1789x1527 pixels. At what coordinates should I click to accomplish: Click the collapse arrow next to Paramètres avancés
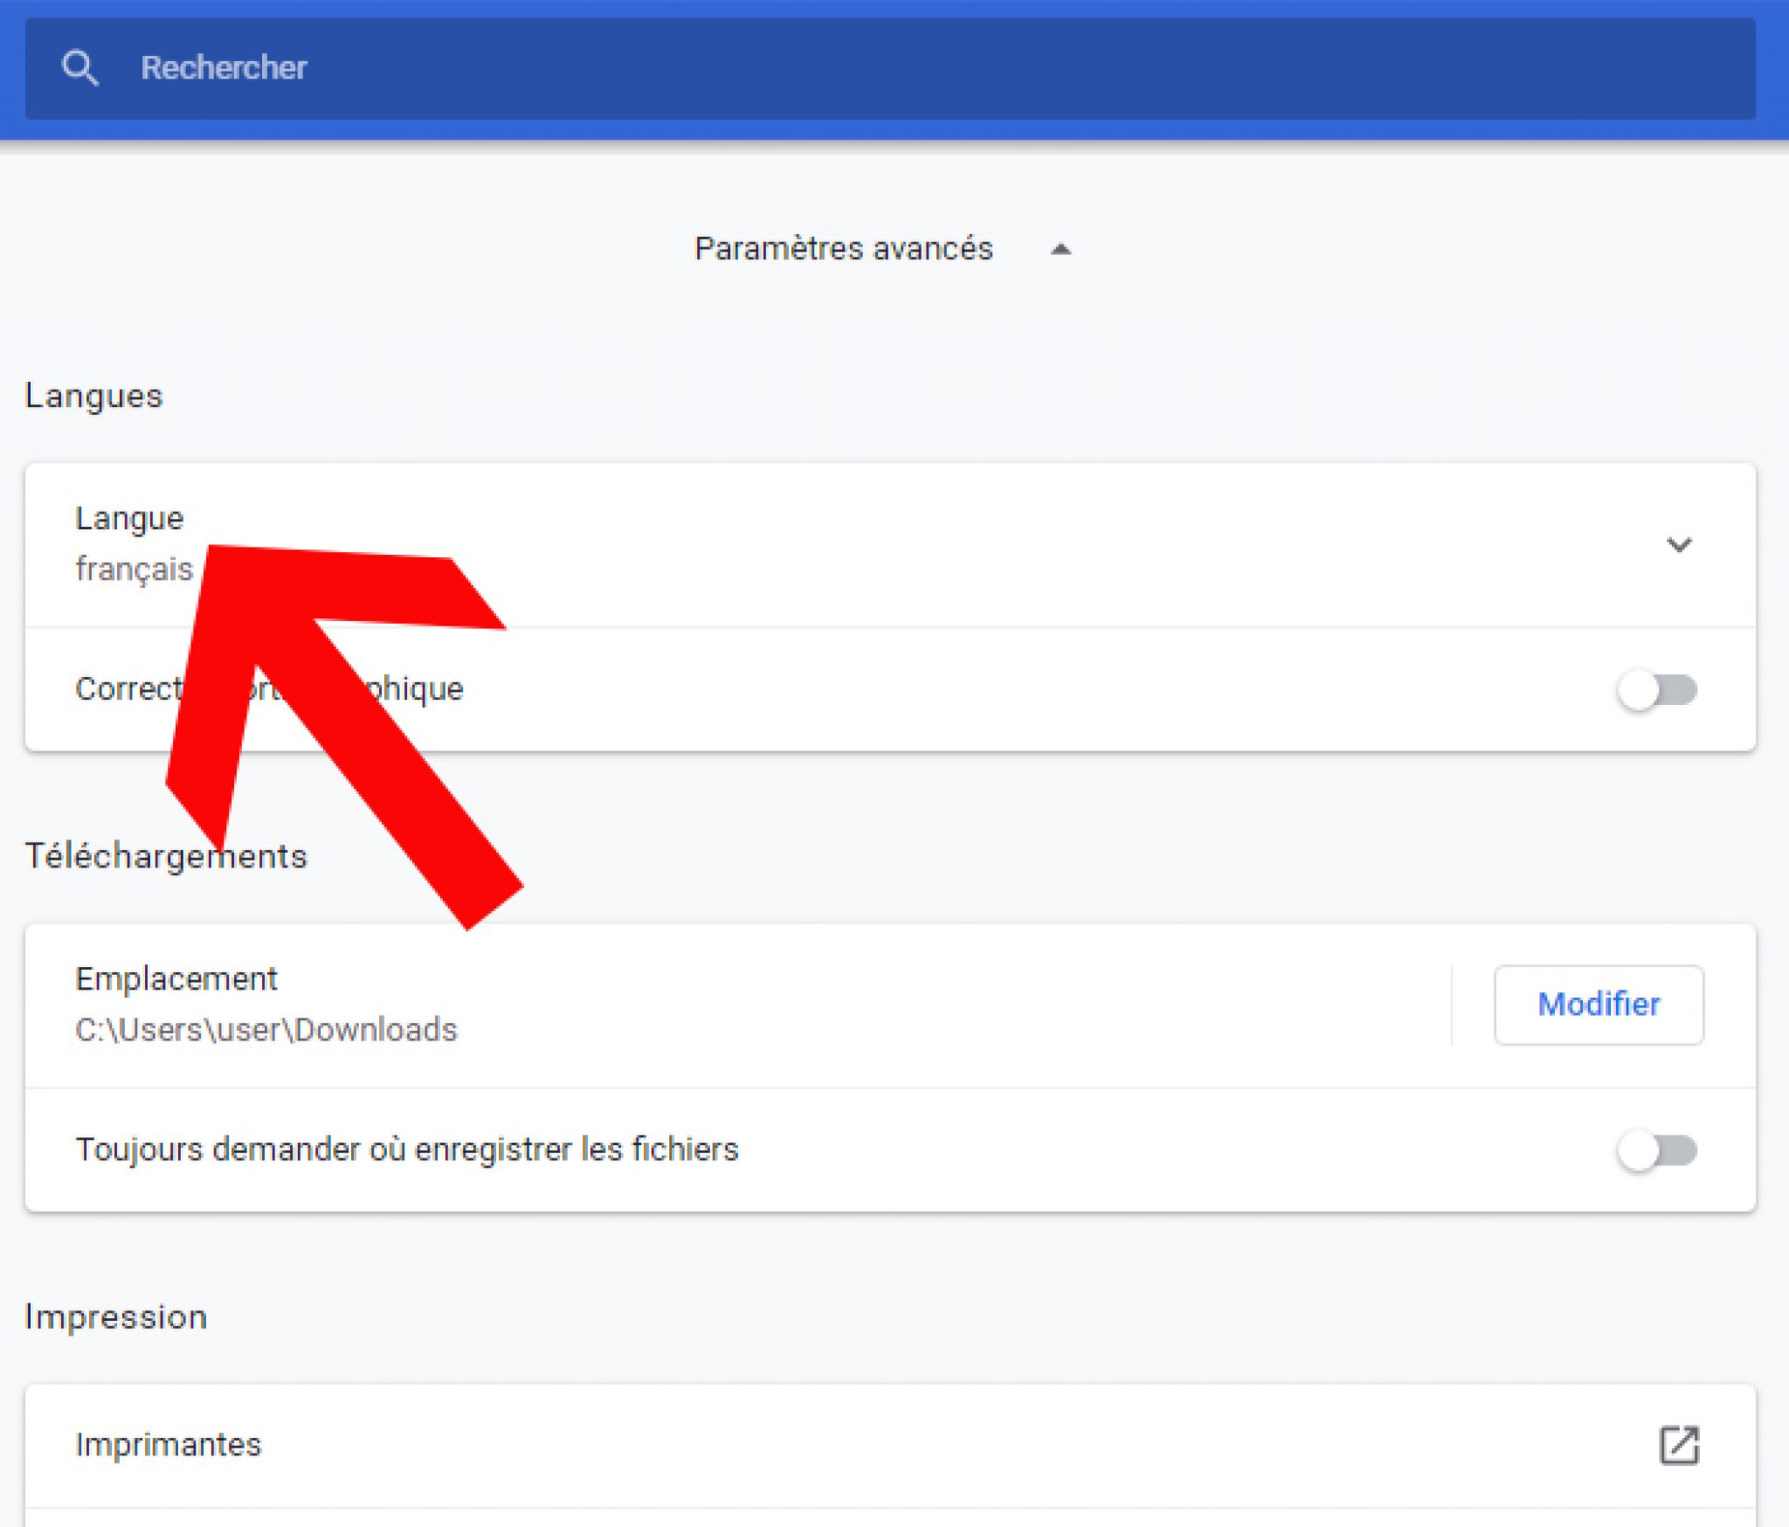[1061, 249]
